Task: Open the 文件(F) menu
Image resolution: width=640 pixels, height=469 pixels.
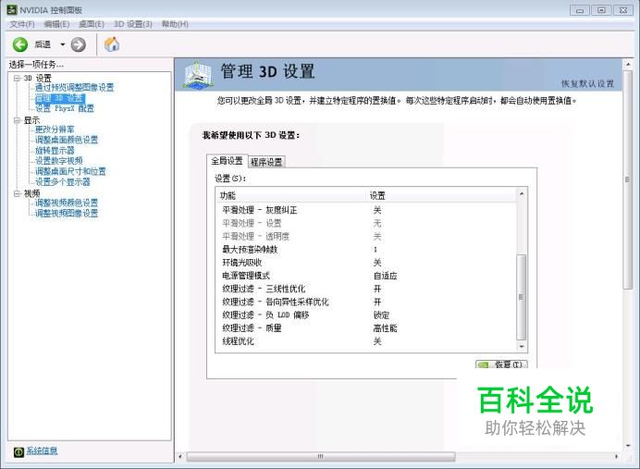Action: (x=22, y=24)
